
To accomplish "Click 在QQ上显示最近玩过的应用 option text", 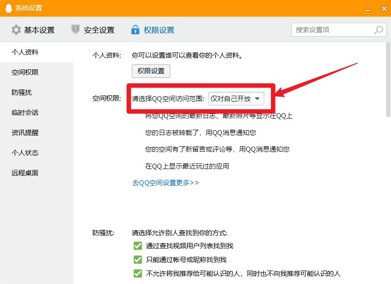I will (187, 166).
